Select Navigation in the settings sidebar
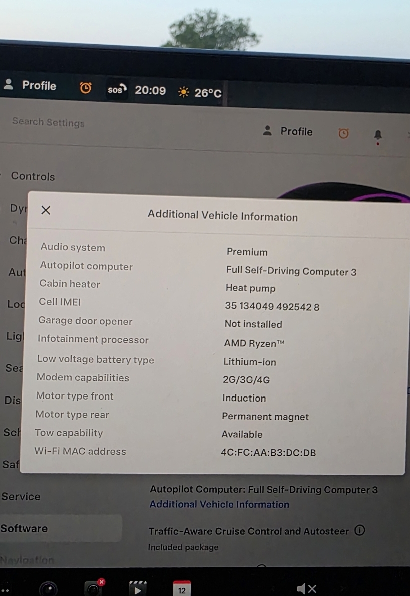Screen dimensions: 410x596 pos(27,560)
